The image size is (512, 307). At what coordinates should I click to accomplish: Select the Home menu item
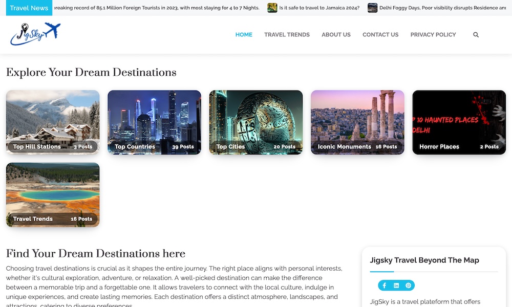coord(244,35)
